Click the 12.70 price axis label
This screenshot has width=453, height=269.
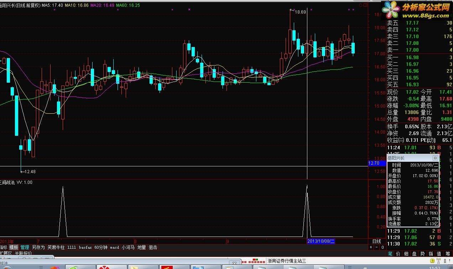click(x=377, y=163)
